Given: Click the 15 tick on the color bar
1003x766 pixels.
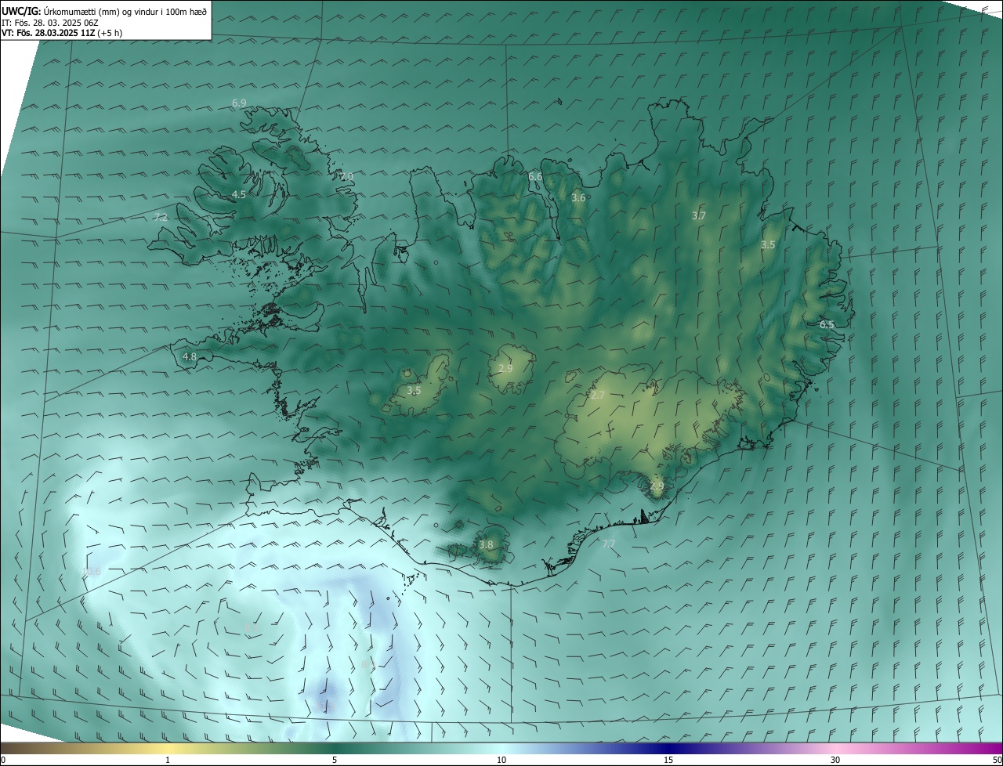Looking at the screenshot, I should 668,760.
